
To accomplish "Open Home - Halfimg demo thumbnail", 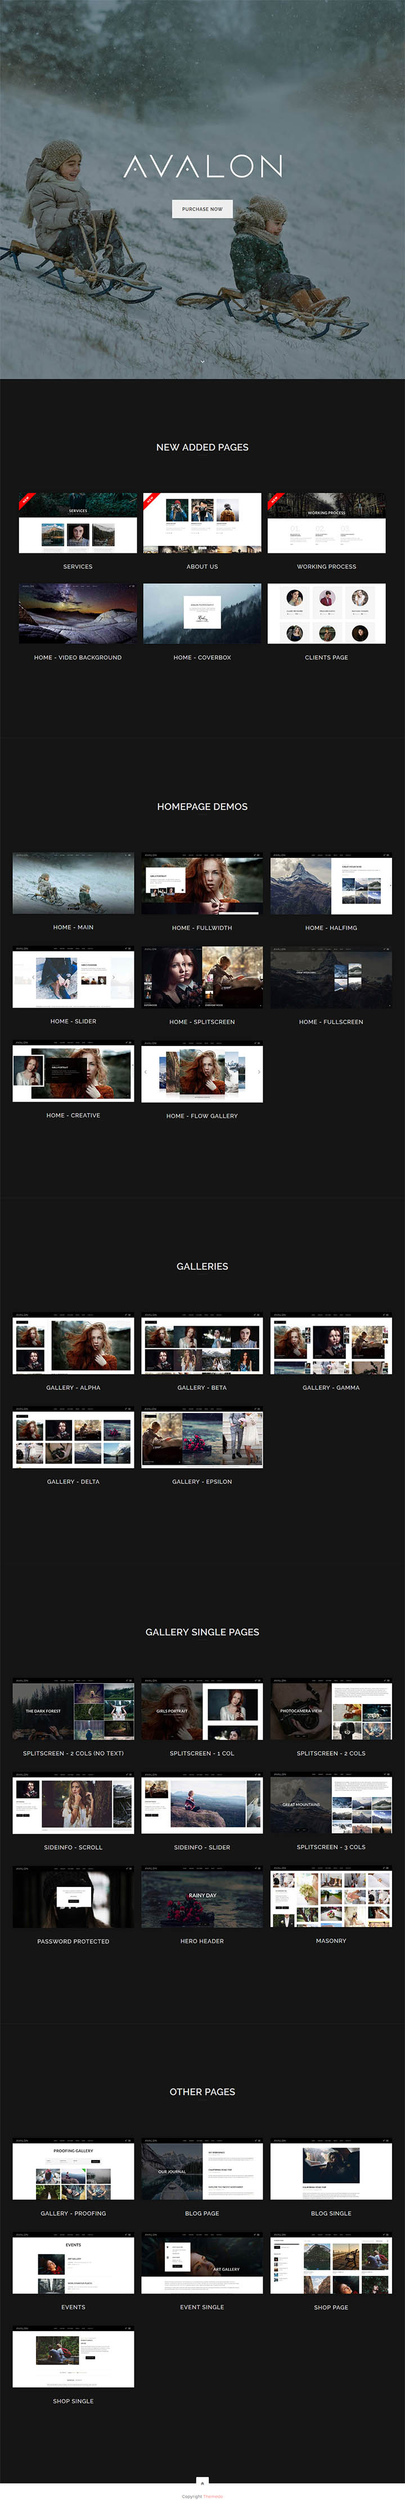I will pos(331,883).
